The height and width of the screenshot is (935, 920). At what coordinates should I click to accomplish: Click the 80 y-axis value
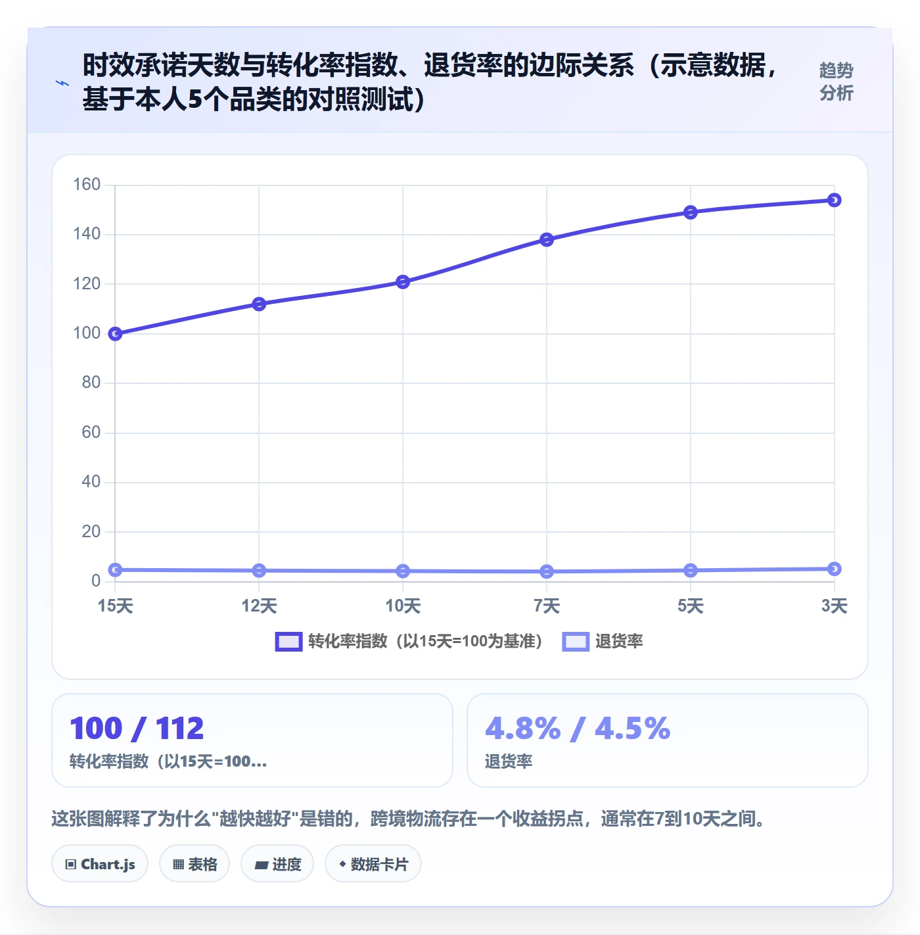91,383
